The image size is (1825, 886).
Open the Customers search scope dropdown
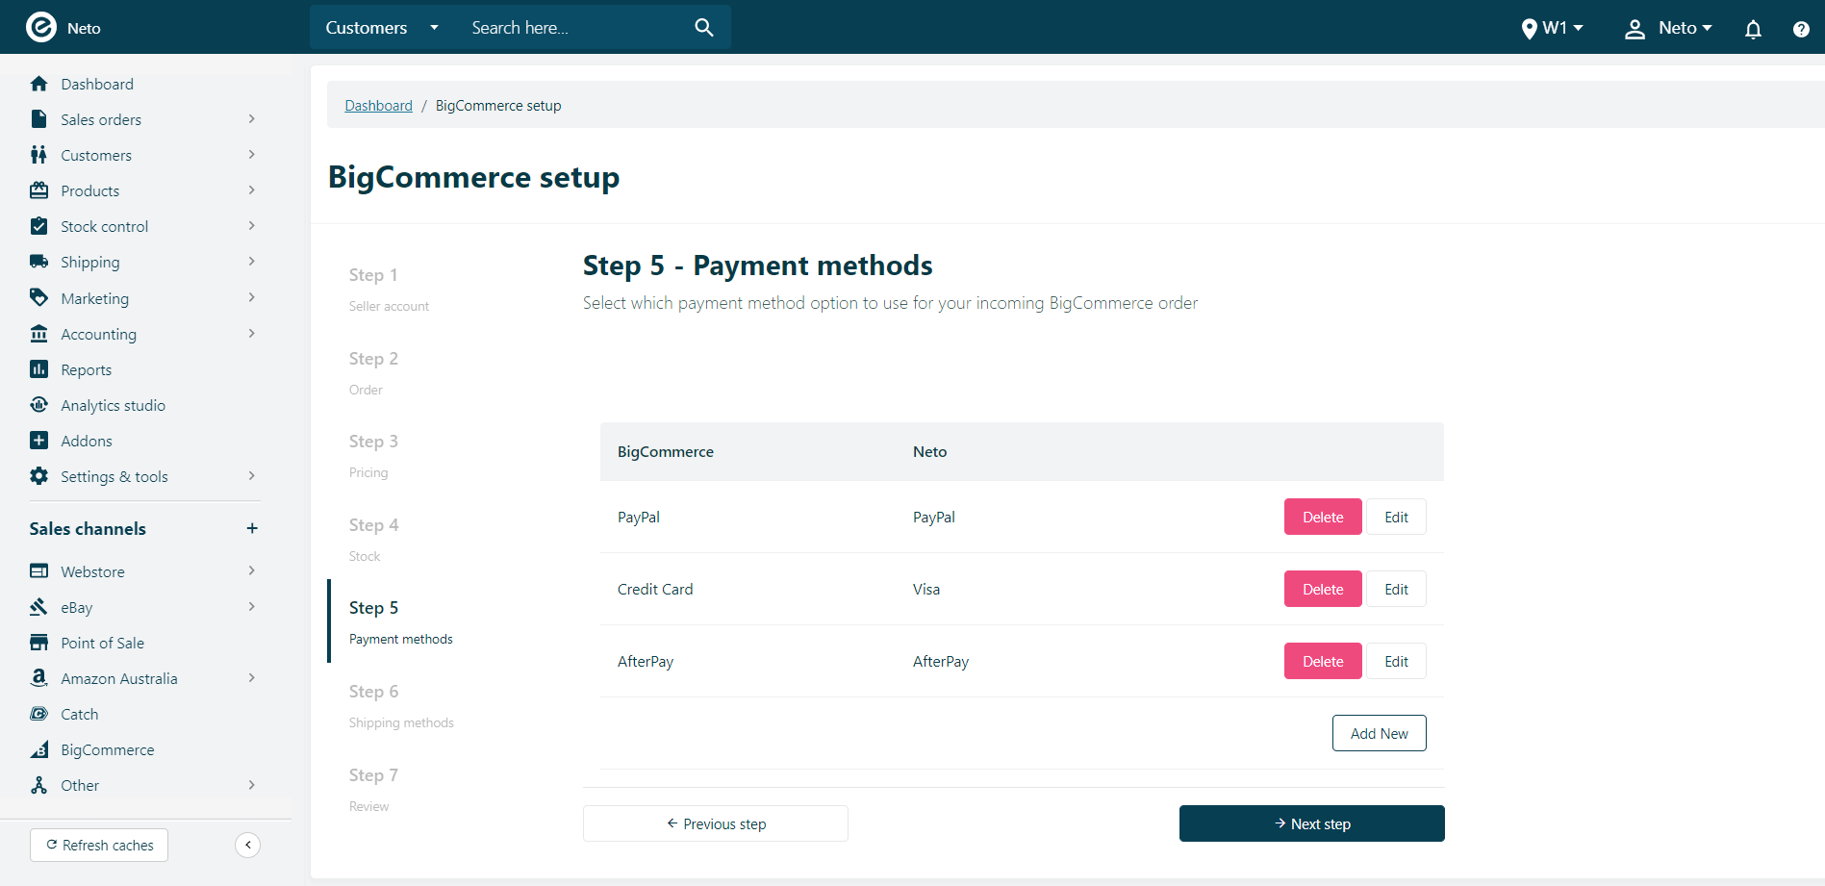[x=382, y=28]
